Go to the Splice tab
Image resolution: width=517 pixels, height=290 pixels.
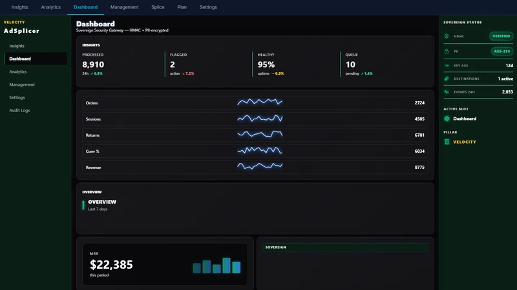[x=158, y=7]
